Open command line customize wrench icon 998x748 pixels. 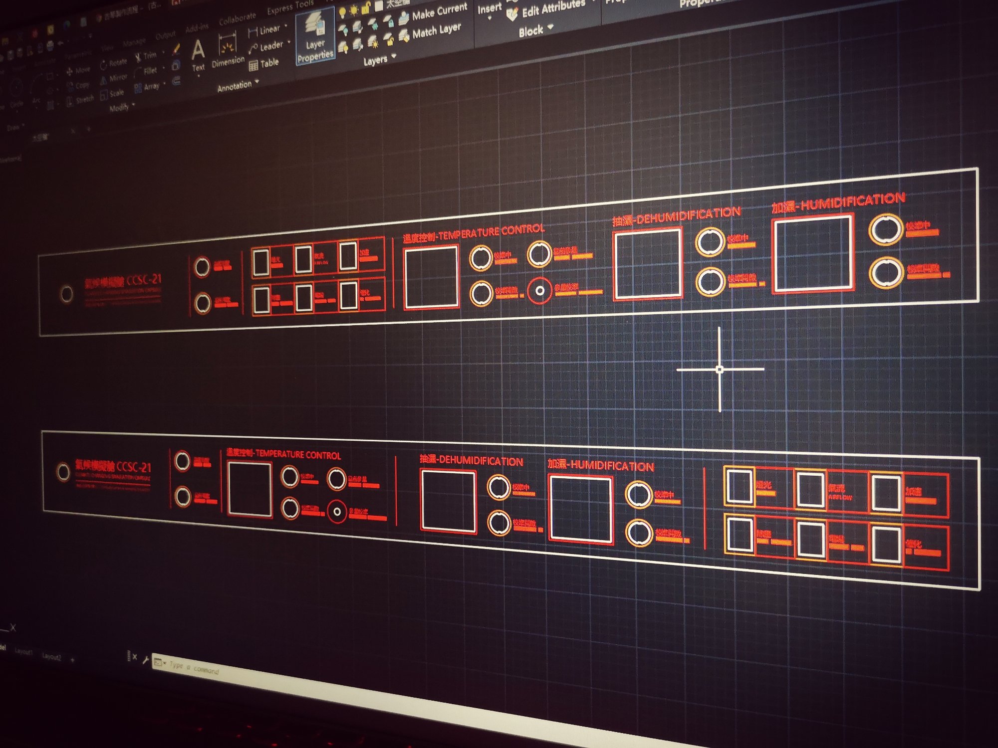(145, 660)
